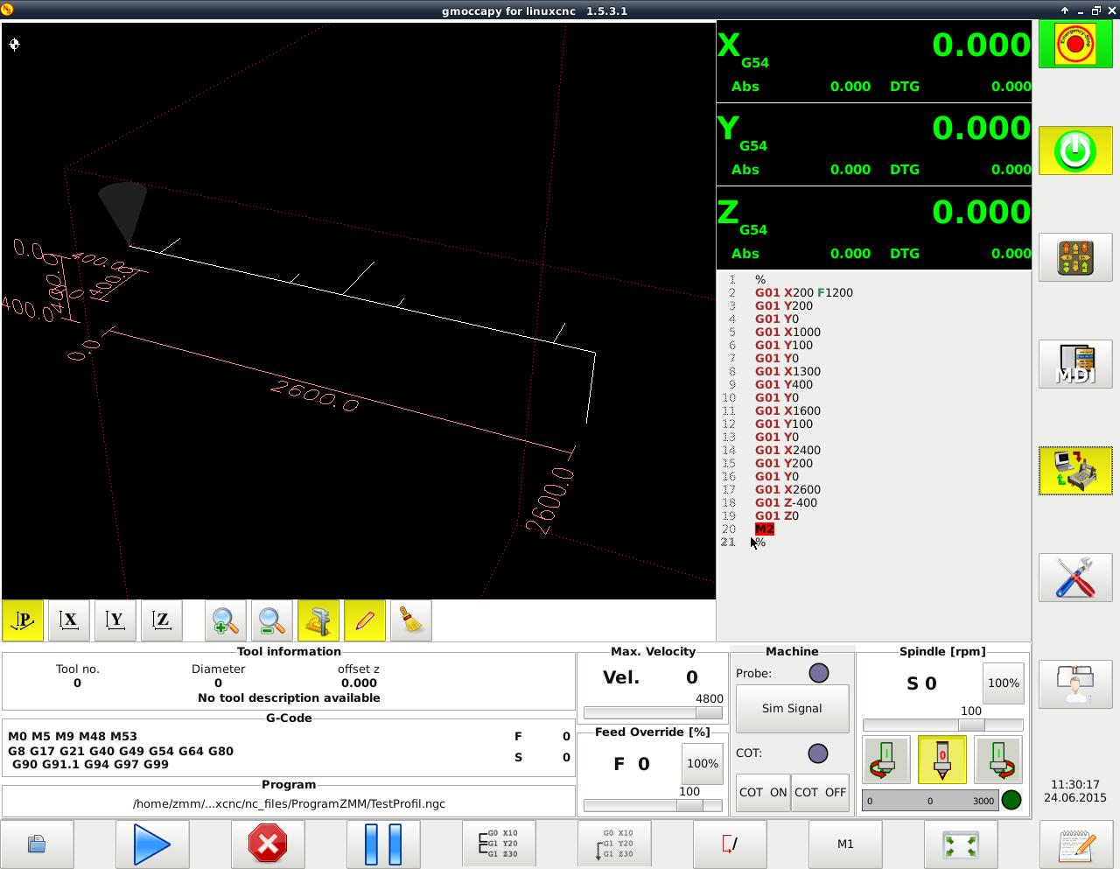Select G-code line 17 G01 X2600
This screenshot has height=869, width=1120.
[787, 490]
